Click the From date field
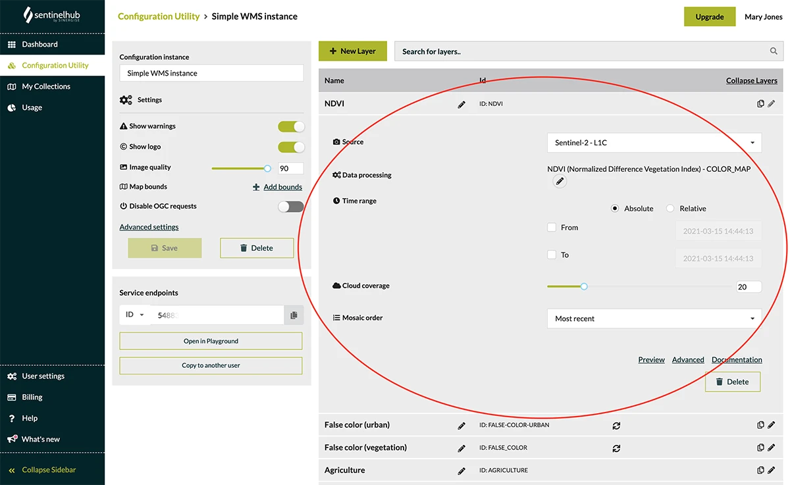Image resolution: width=790 pixels, height=485 pixels. point(719,231)
